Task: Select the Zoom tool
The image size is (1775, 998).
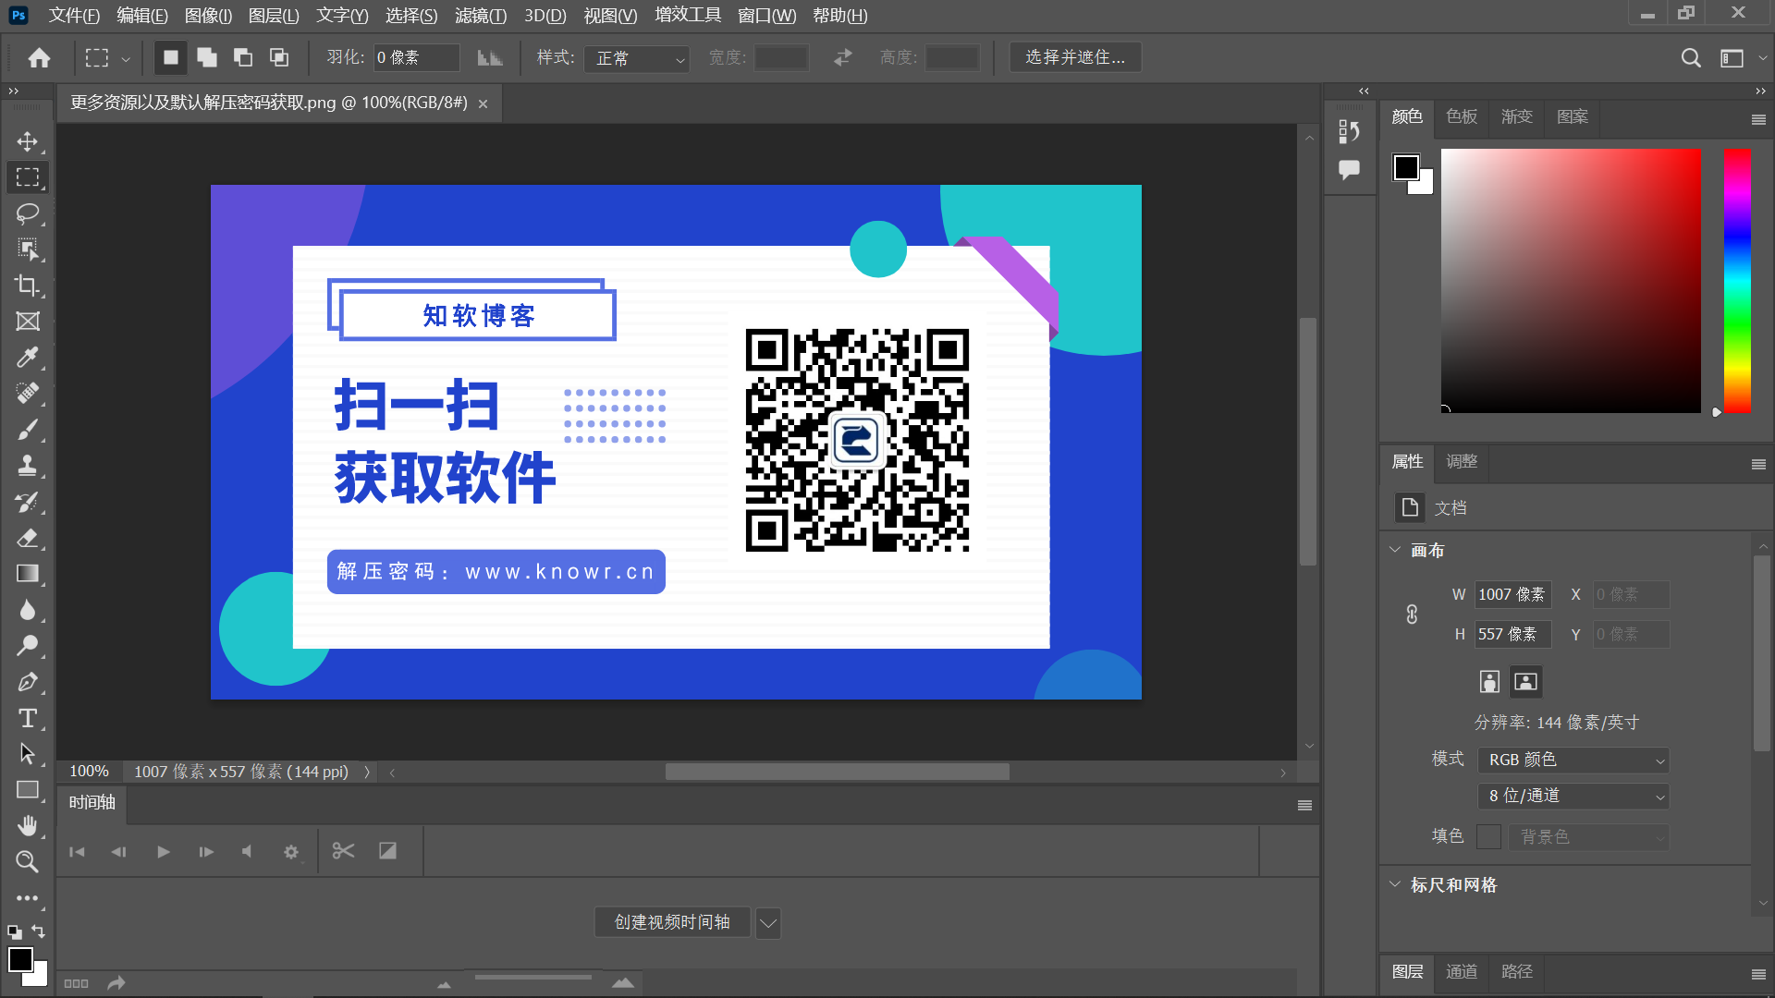Action: pyautogui.click(x=28, y=862)
